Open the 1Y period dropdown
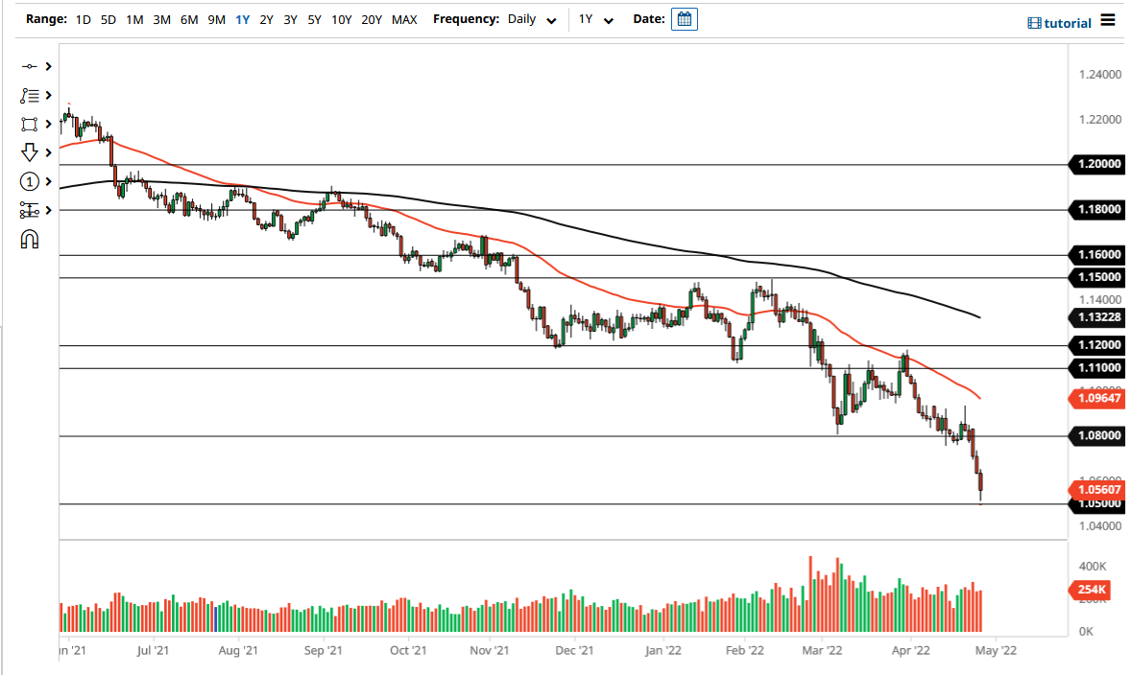The width and height of the screenshot is (1132, 675). pos(595,19)
